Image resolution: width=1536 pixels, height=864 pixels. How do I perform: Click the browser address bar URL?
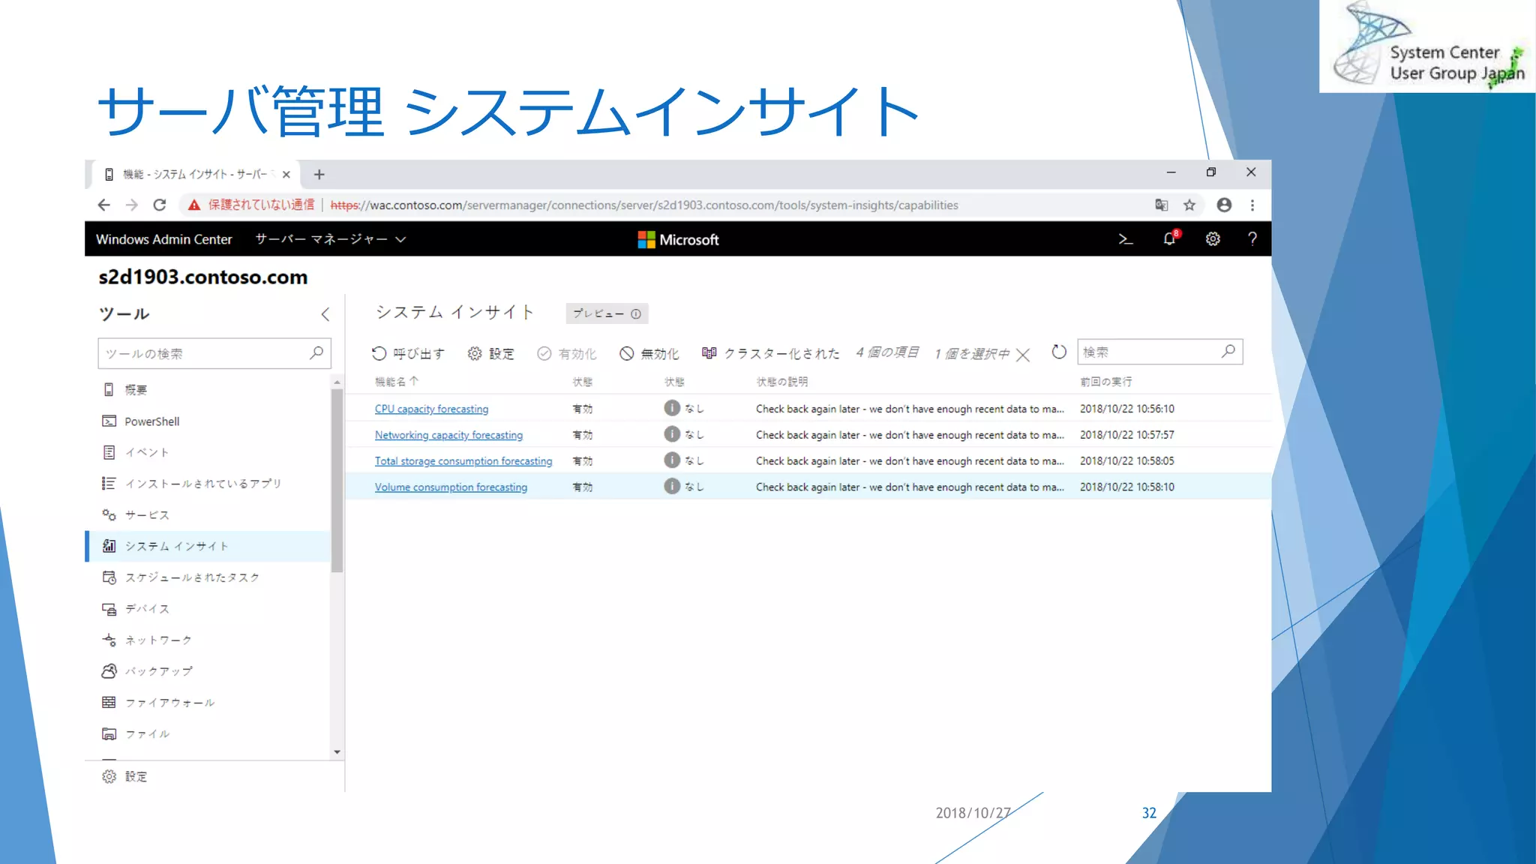pos(644,205)
